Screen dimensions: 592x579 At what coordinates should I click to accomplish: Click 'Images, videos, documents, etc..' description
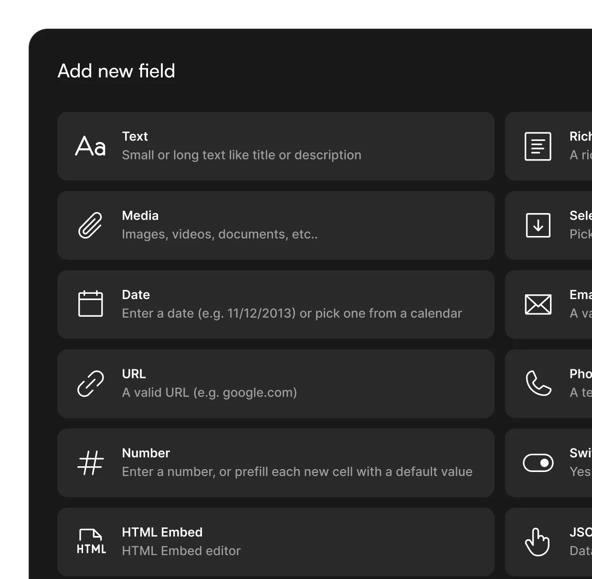coord(220,234)
